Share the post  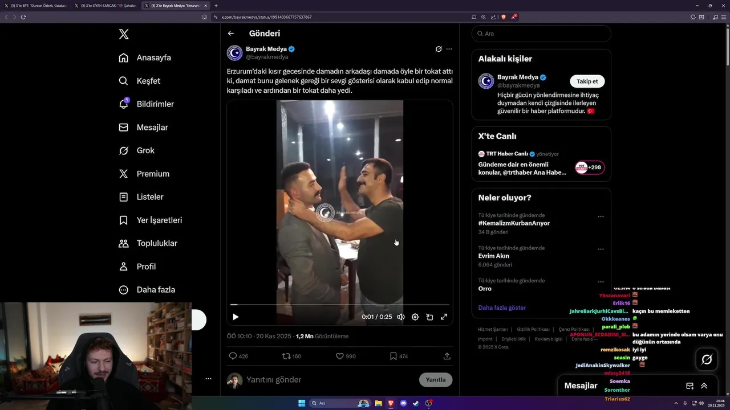click(447, 356)
